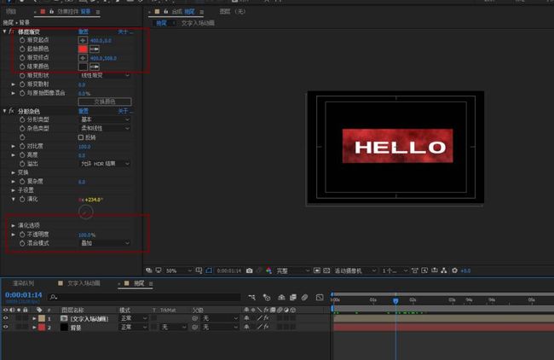
Task: Pick start color with eyedropper
Action: 95,49
